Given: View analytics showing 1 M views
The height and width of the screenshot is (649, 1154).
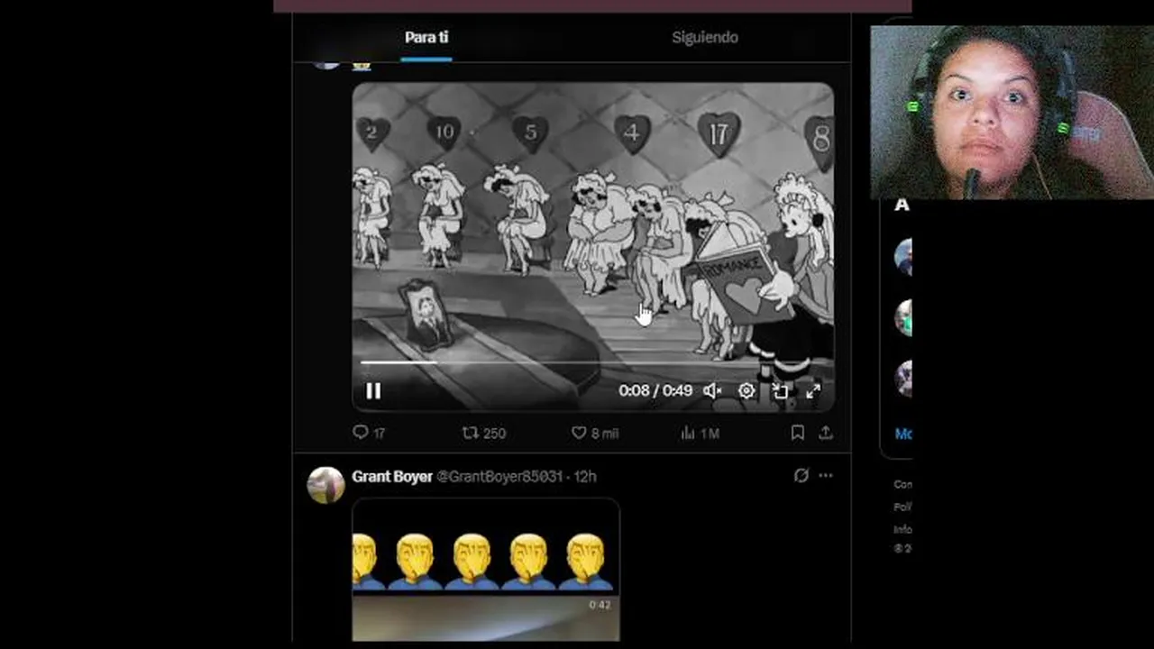Looking at the screenshot, I should tap(700, 433).
